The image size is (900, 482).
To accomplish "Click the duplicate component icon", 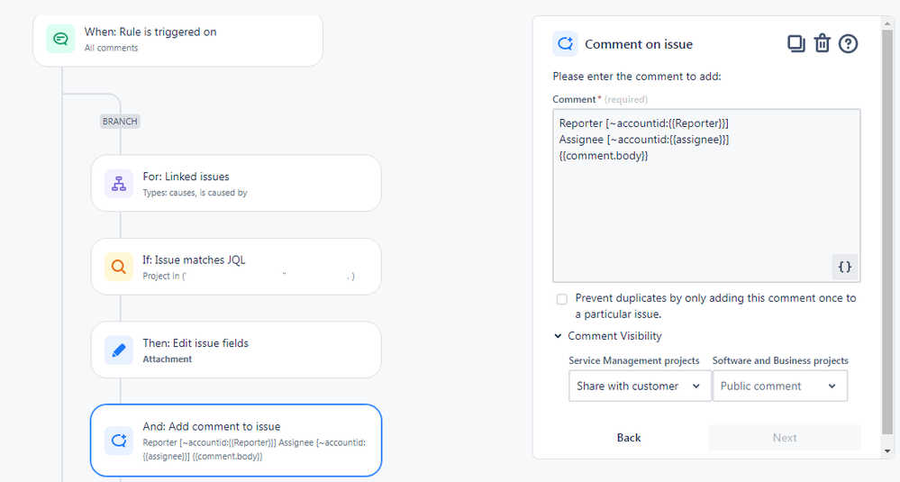I will [x=795, y=43].
